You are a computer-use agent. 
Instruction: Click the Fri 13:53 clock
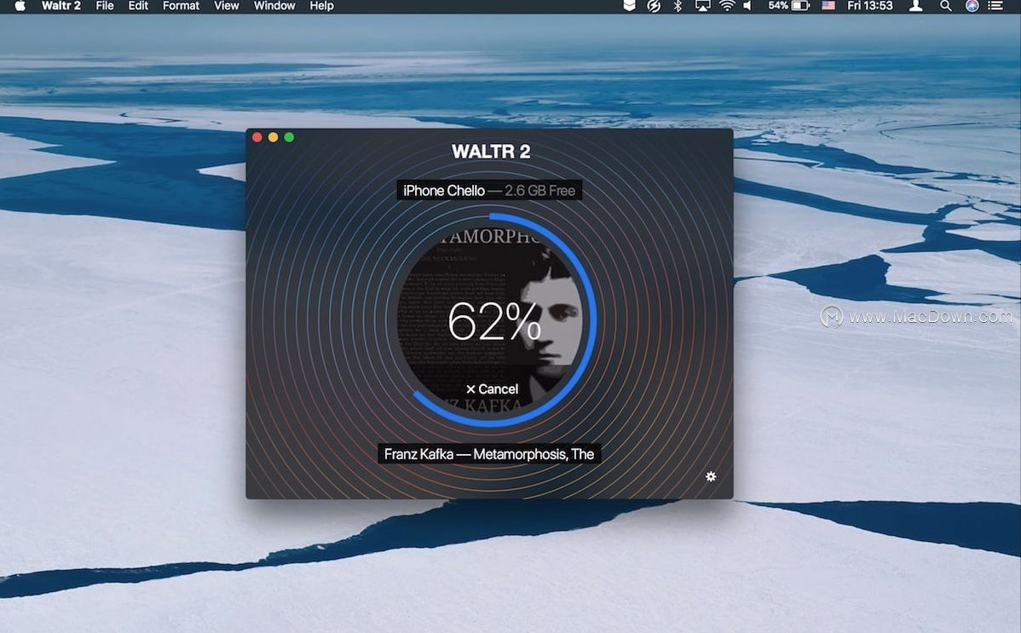tap(870, 6)
